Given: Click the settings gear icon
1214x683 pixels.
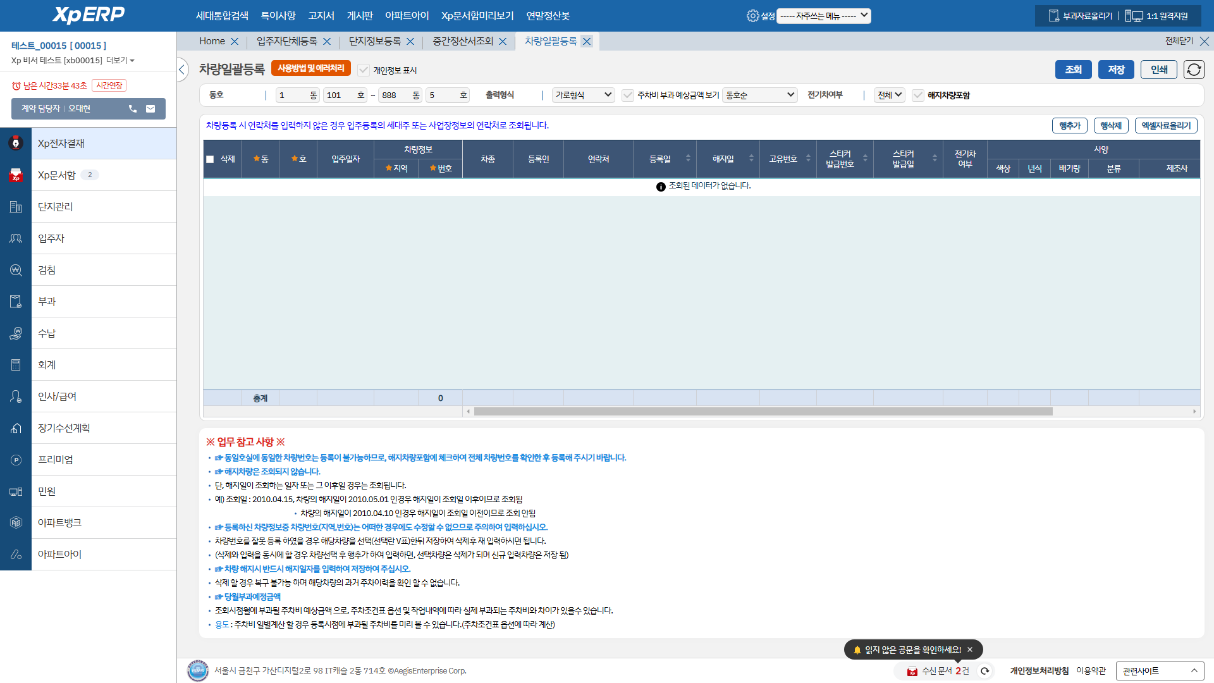Looking at the screenshot, I should [x=752, y=17].
